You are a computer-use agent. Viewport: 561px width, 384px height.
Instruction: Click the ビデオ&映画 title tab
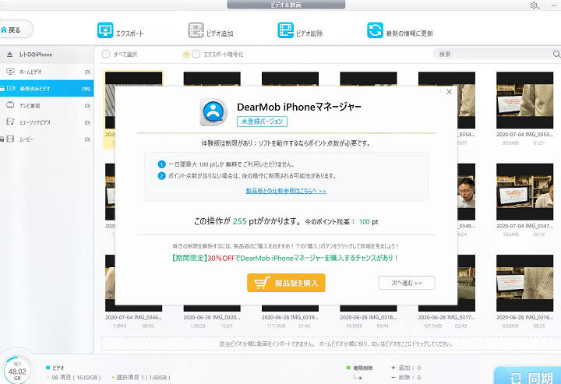[286, 5]
